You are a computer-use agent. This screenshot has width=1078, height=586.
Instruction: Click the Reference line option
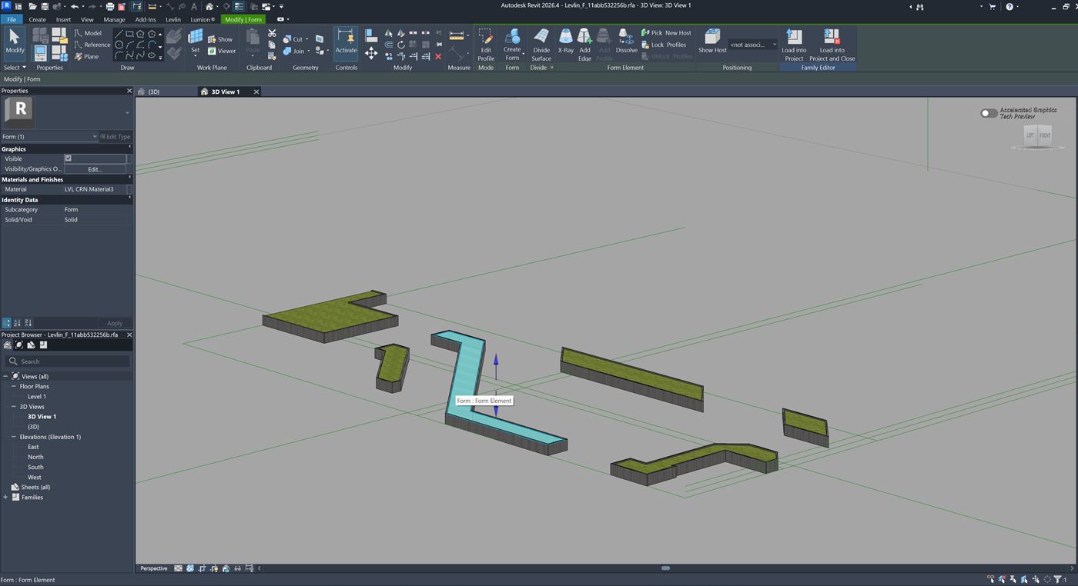(92, 45)
